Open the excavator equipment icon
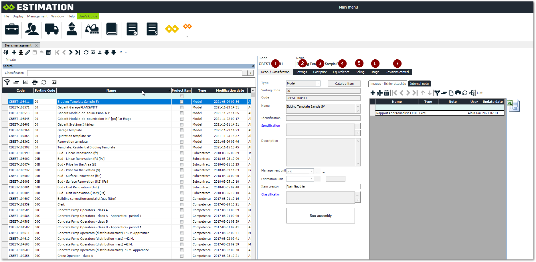Image resolution: width=536 pixels, height=262 pixels. (92, 29)
